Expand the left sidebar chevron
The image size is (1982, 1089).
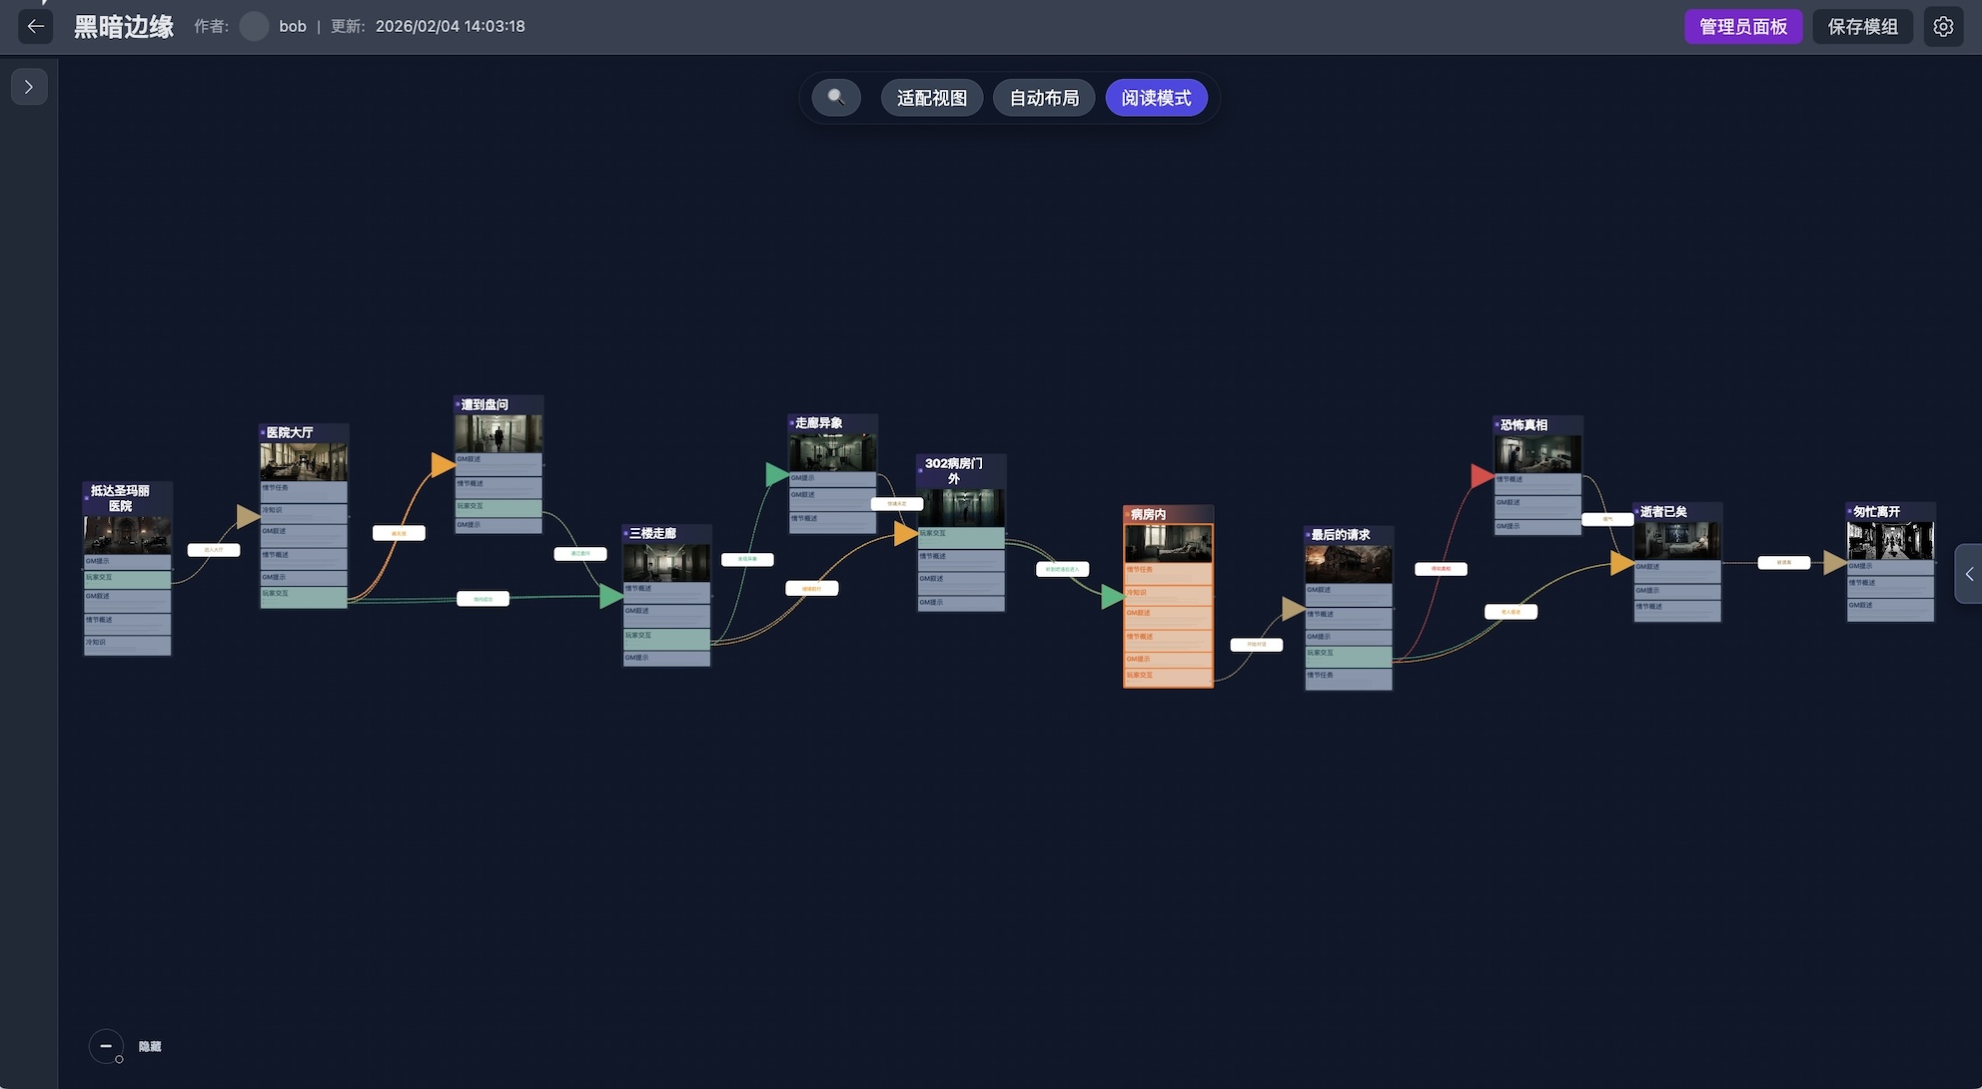29,87
